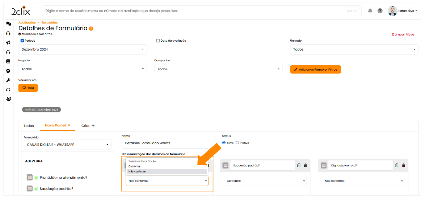Click the megaphone icon in the sidebar
The image size is (425, 204).
click(x=8, y=43)
